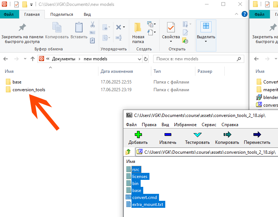Select the conversion_tools folder
278x217 pixels.
click(x=29, y=90)
